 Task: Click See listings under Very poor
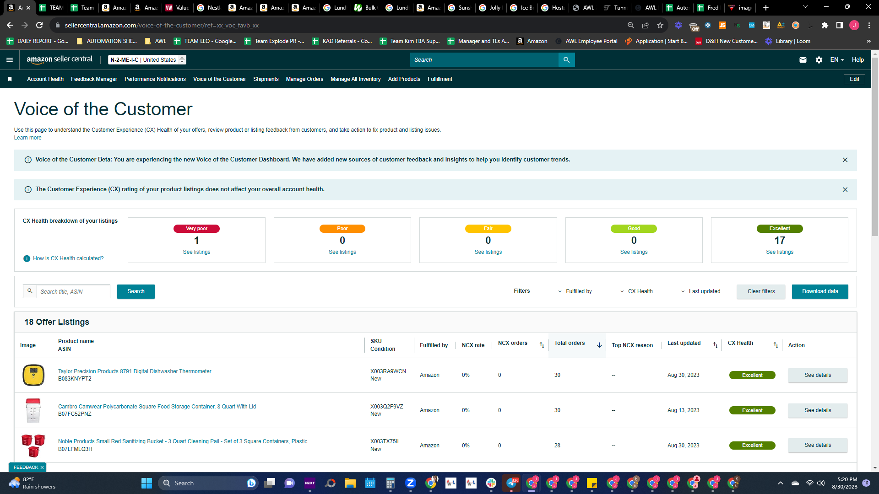196,252
